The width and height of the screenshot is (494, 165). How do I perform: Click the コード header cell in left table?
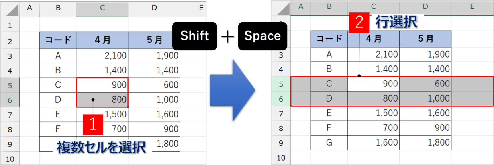click(x=58, y=40)
